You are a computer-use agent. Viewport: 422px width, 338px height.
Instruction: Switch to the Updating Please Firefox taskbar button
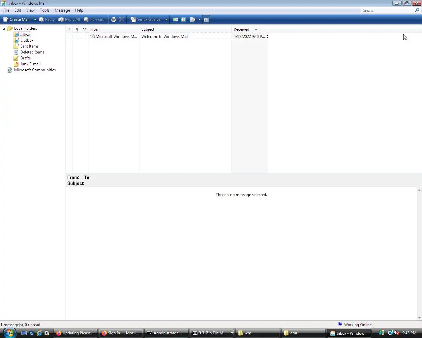pyautogui.click(x=76, y=333)
